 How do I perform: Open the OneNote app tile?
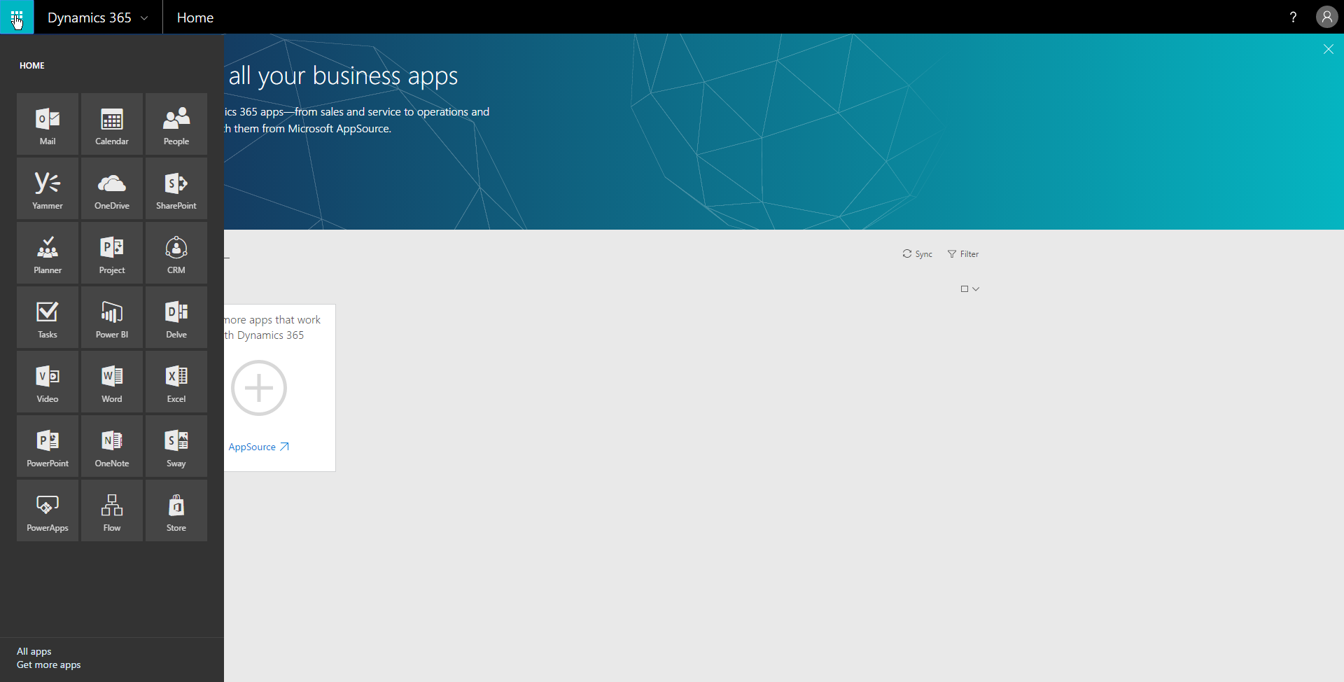coord(112,446)
